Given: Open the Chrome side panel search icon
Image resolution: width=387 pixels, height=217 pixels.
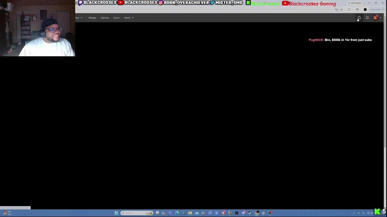Looking at the screenshot, I should click(x=357, y=9).
